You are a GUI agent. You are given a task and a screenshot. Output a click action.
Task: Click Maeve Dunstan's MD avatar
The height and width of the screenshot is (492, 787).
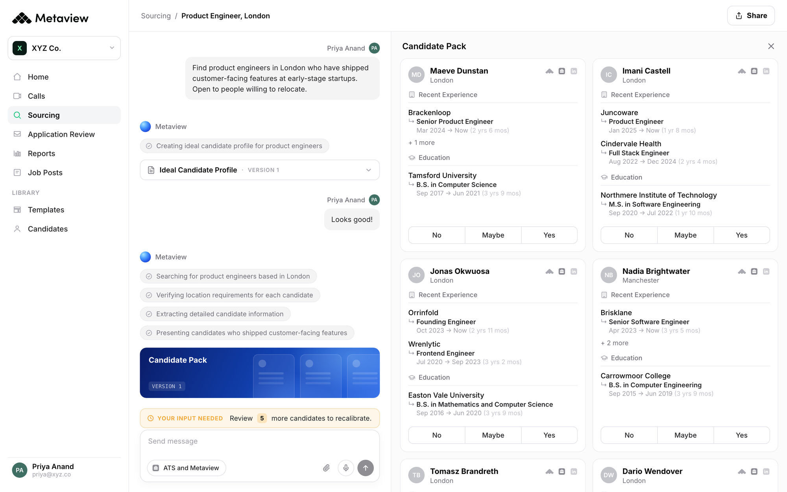click(416, 75)
